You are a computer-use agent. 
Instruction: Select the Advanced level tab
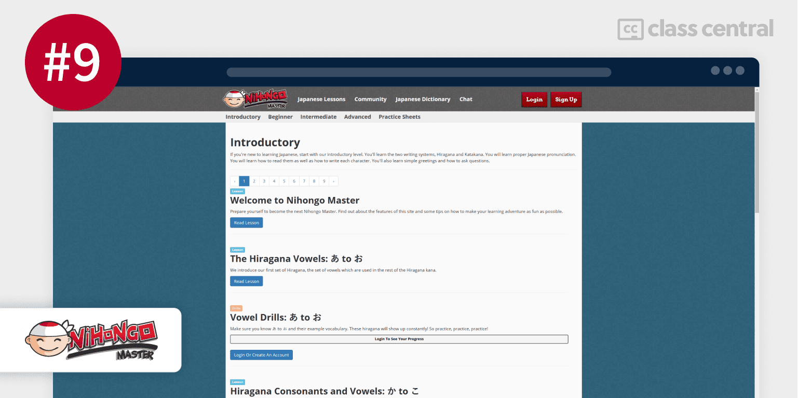pos(357,117)
